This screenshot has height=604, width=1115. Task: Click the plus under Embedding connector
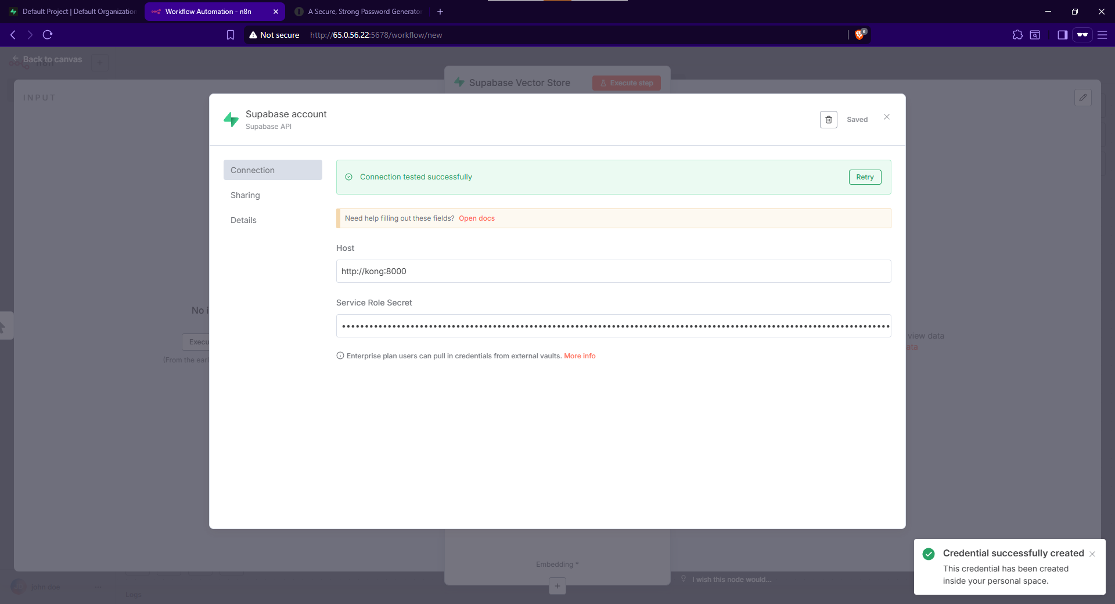click(557, 586)
